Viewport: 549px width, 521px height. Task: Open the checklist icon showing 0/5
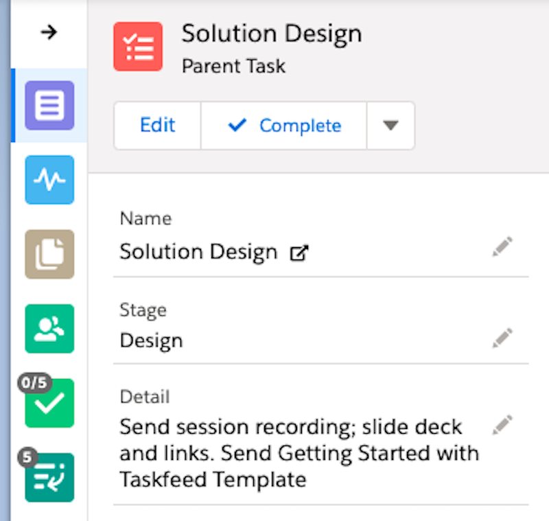pyautogui.click(x=49, y=403)
